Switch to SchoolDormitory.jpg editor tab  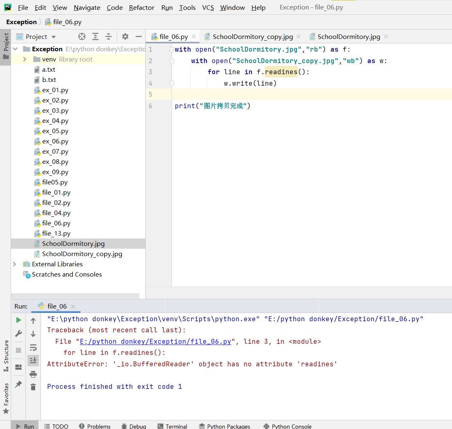tap(348, 36)
